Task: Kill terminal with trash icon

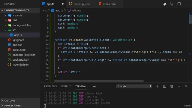Action: pyautogui.click(x=172, y=86)
